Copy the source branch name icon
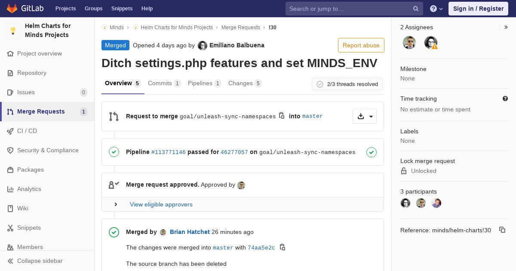Image resolution: width=516 pixels, height=271 pixels. pos(282,116)
